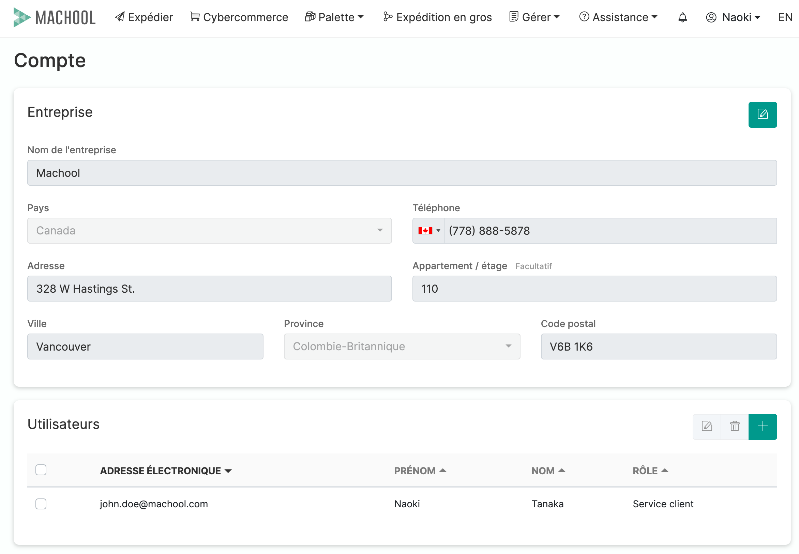This screenshot has width=799, height=554.
Task: Sort by Prénom column
Action: pos(420,471)
